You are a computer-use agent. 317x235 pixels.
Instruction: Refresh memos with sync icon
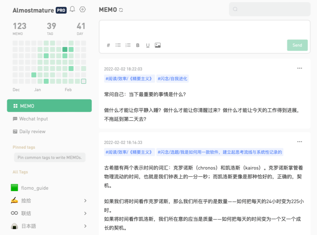pyautogui.click(x=121, y=10)
